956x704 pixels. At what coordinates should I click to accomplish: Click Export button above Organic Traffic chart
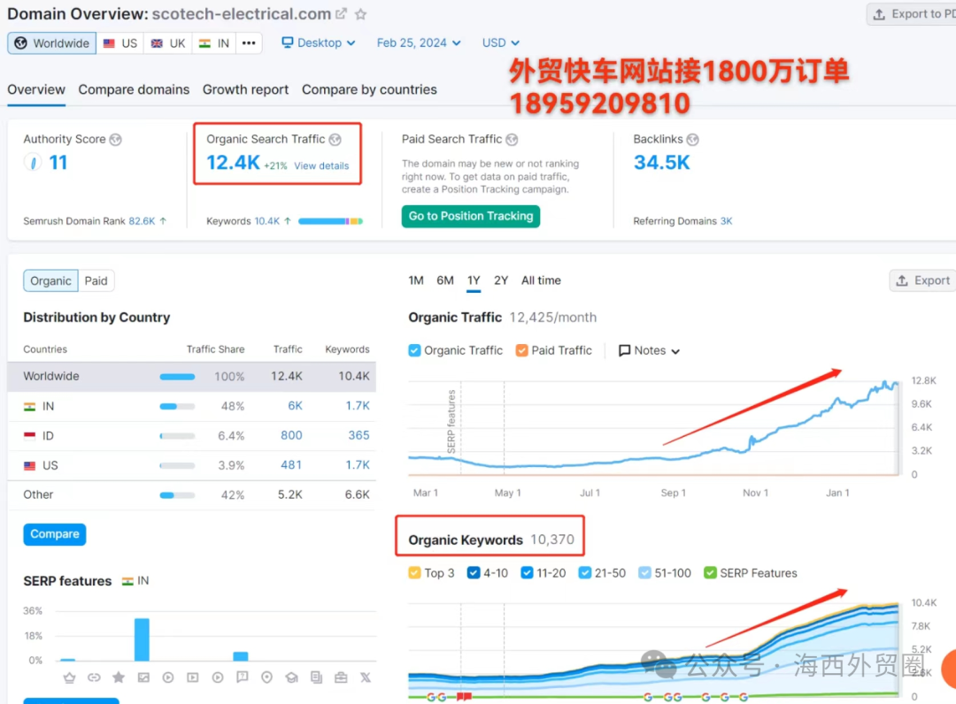pyautogui.click(x=922, y=280)
